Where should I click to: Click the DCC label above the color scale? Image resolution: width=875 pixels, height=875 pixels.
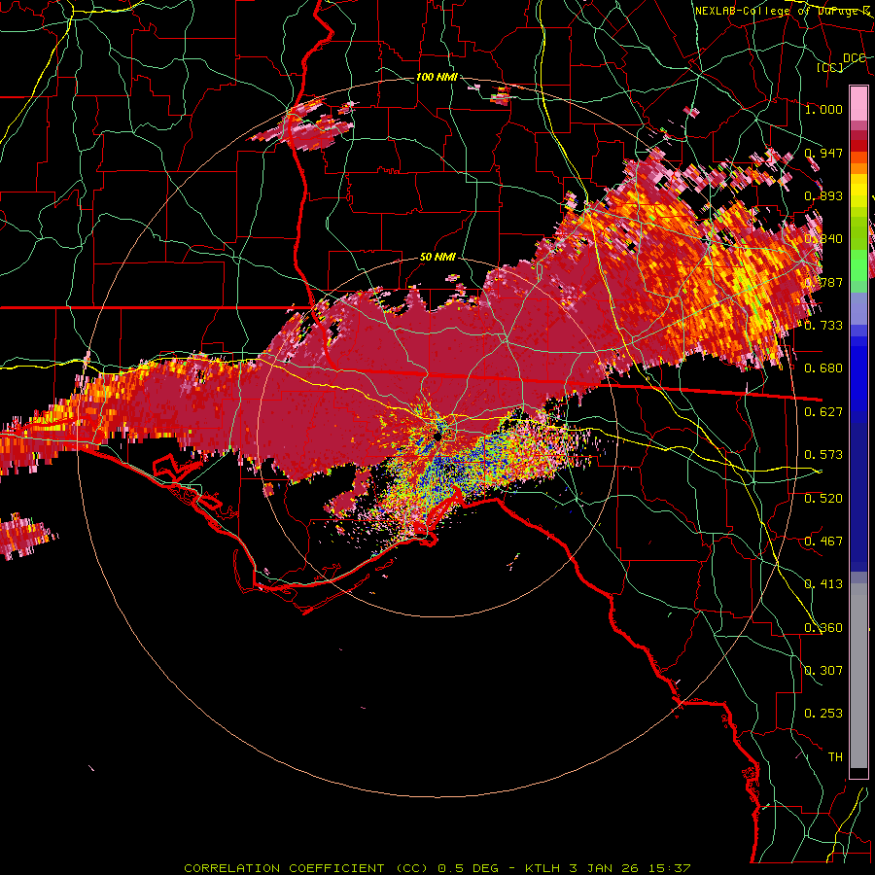click(x=854, y=58)
